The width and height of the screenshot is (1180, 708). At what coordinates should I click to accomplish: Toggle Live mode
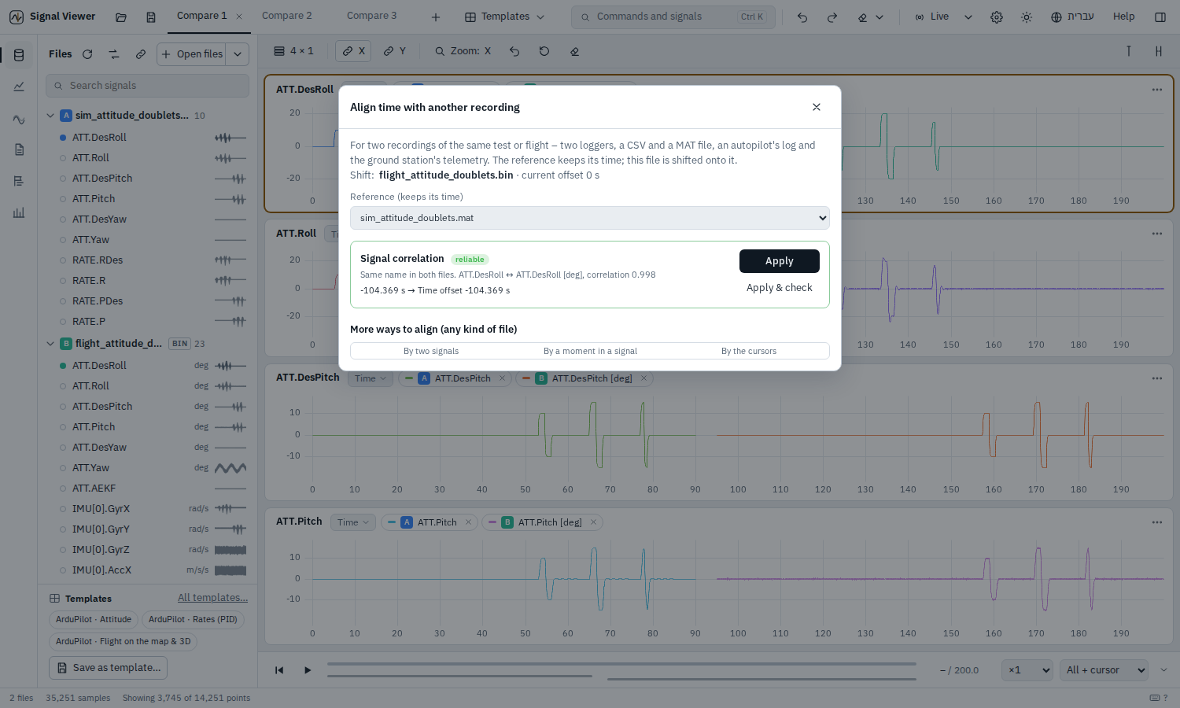(932, 17)
